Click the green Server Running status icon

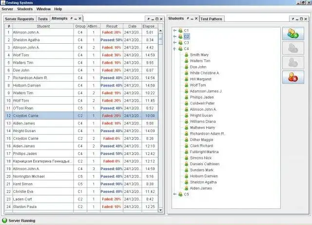pos(4,221)
